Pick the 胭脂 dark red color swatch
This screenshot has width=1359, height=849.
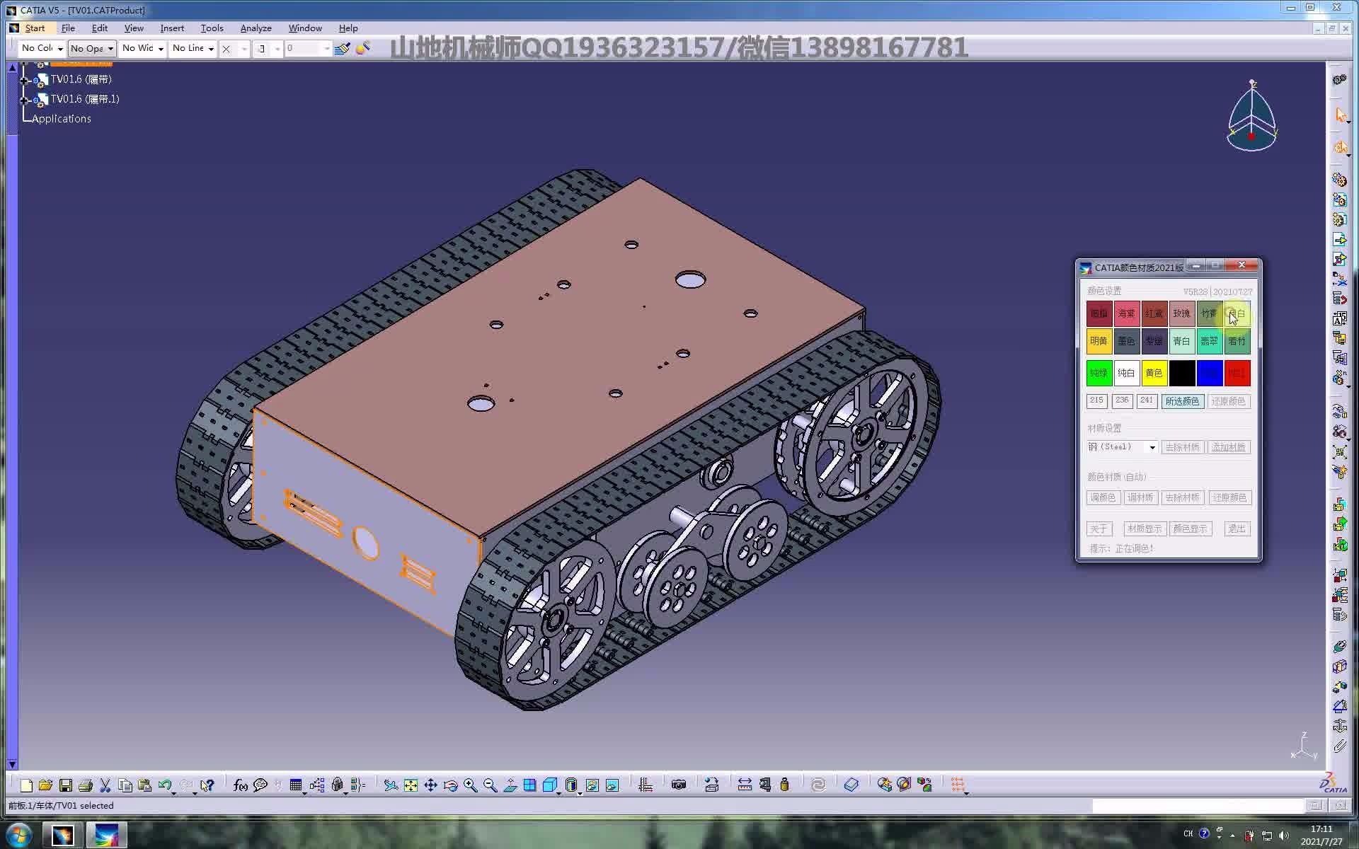click(1099, 313)
